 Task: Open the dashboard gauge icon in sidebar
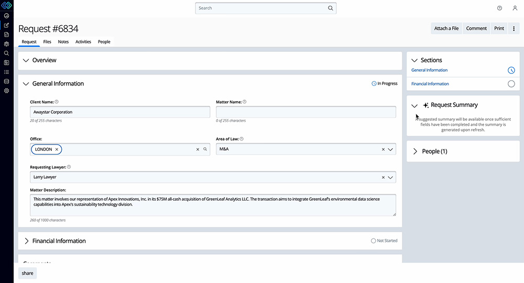[x=6, y=16]
